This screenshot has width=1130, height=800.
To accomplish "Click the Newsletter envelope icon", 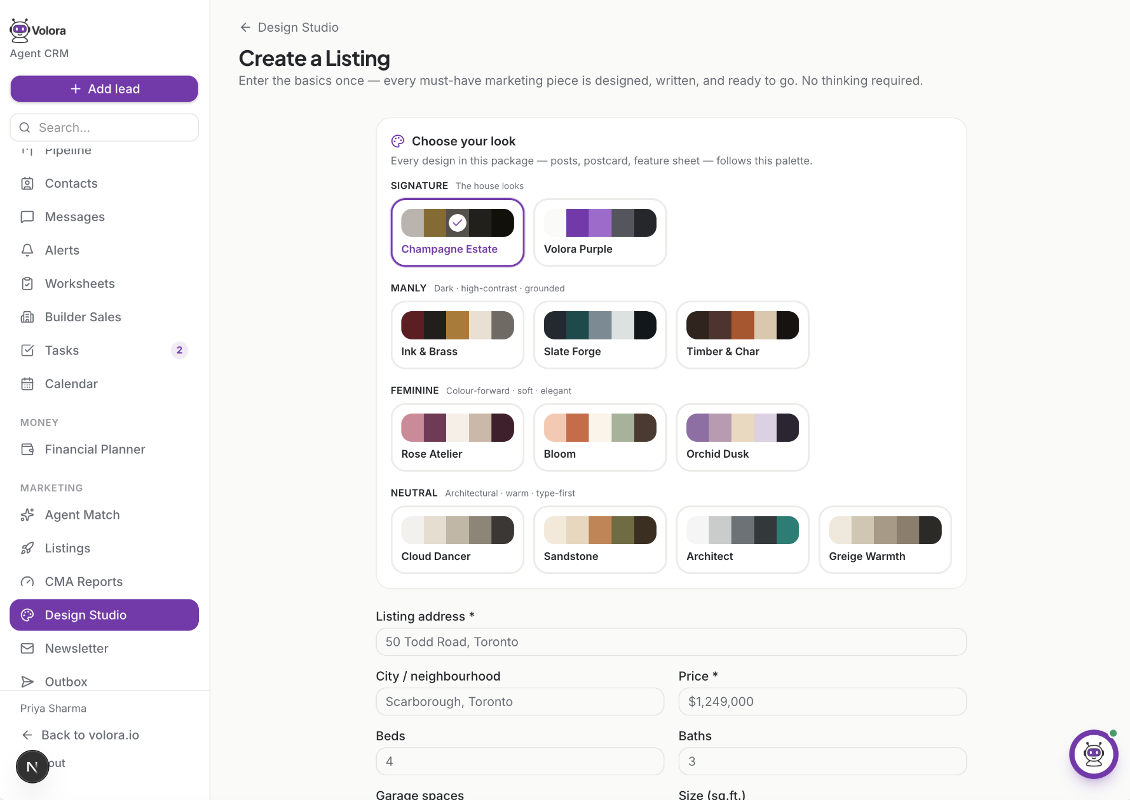I will (27, 648).
